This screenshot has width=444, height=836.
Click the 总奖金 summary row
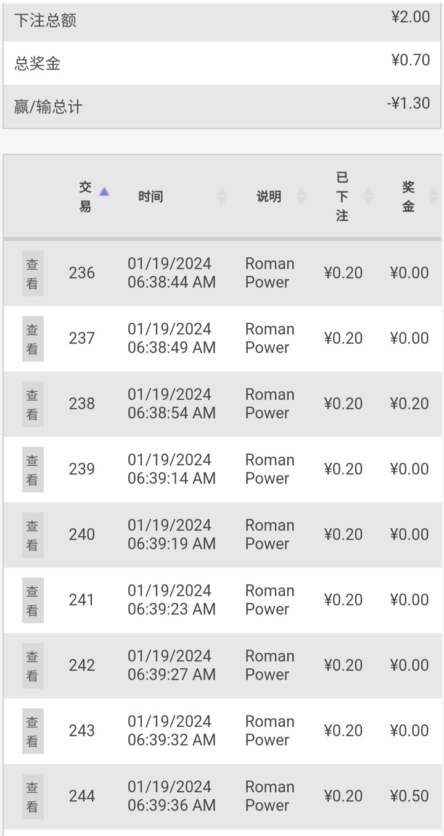coord(222,63)
